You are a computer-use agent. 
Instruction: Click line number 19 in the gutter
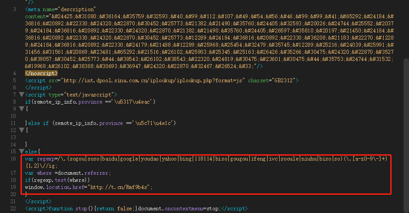[14, 187]
